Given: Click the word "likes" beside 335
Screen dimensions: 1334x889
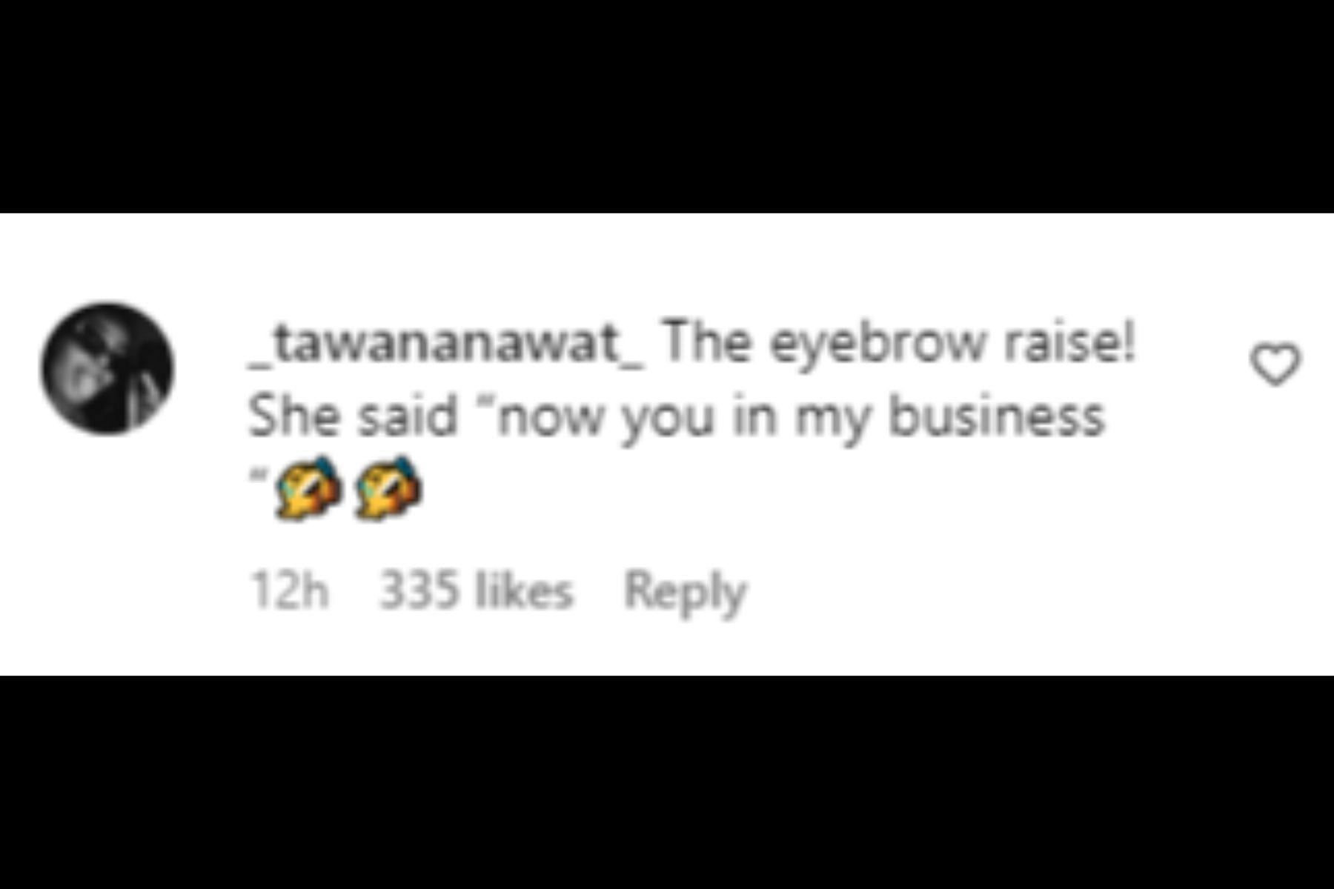Looking at the screenshot, I should point(523,591).
